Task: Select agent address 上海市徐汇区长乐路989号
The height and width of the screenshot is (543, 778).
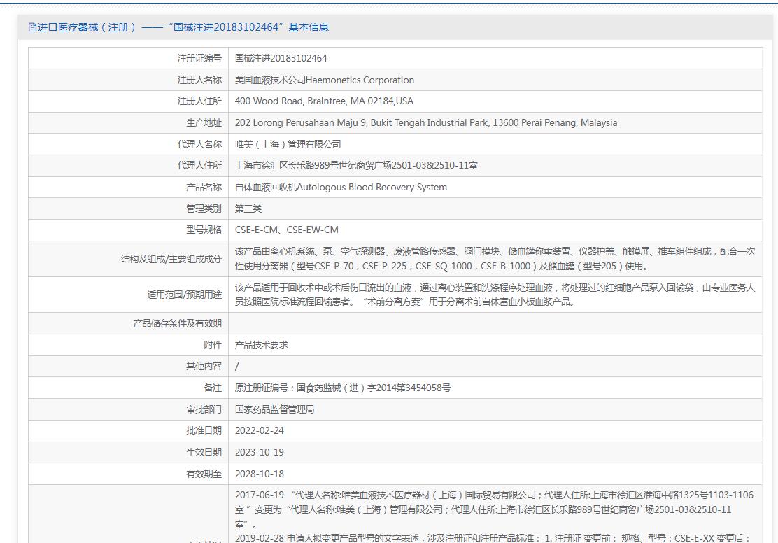Action: click(x=356, y=166)
